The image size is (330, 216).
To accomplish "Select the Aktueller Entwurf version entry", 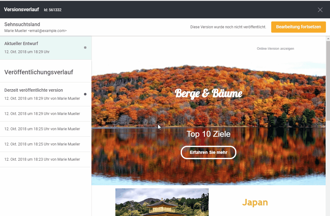I will coord(46,48).
